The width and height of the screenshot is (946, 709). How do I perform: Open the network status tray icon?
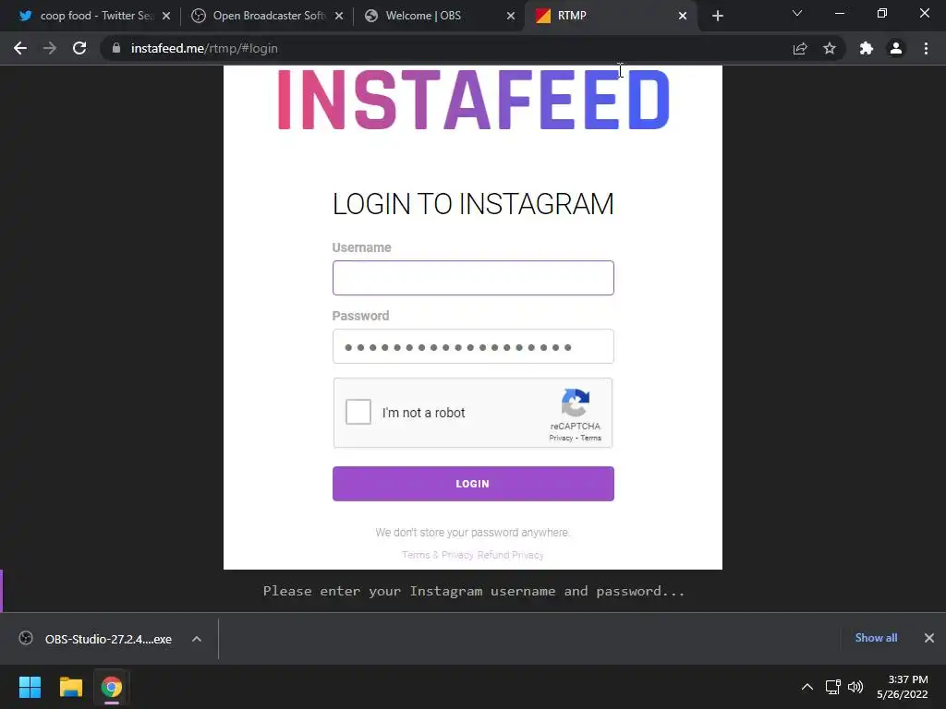click(x=832, y=687)
